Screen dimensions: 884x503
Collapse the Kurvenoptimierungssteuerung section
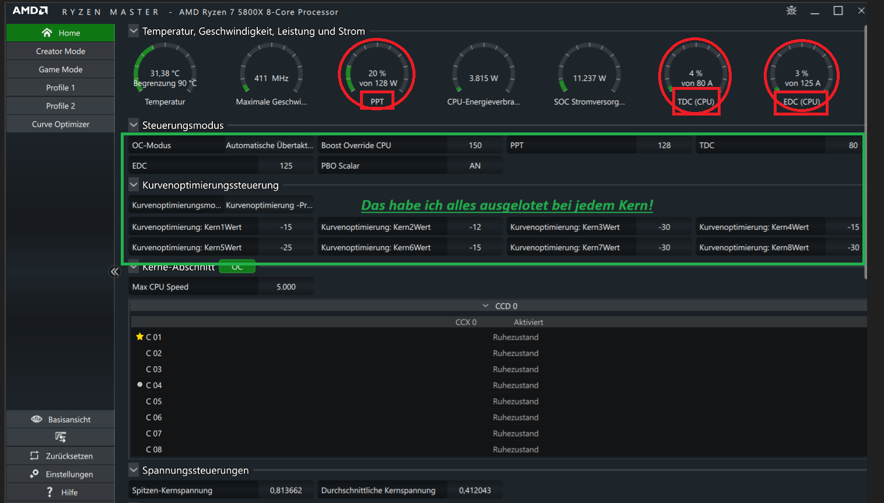[134, 185]
